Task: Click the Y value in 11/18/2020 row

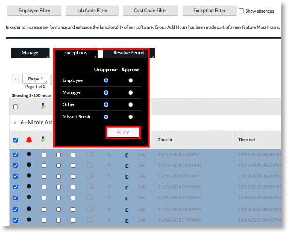Action: [x=109, y=176]
